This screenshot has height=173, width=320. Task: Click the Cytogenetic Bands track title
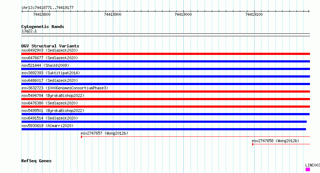pyautogui.click(x=43, y=27)
